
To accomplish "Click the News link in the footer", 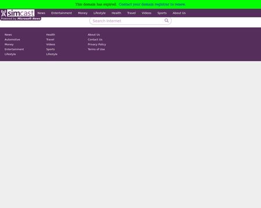I will 8,35.
